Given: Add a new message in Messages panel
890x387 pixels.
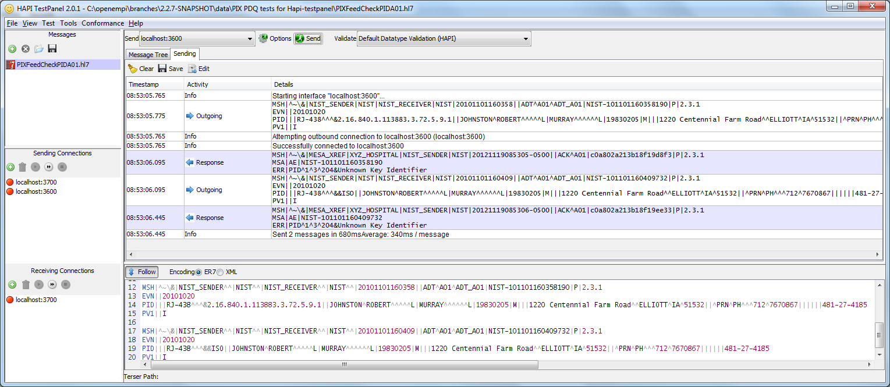Looking at the screenshot, I should pos(12,49).
